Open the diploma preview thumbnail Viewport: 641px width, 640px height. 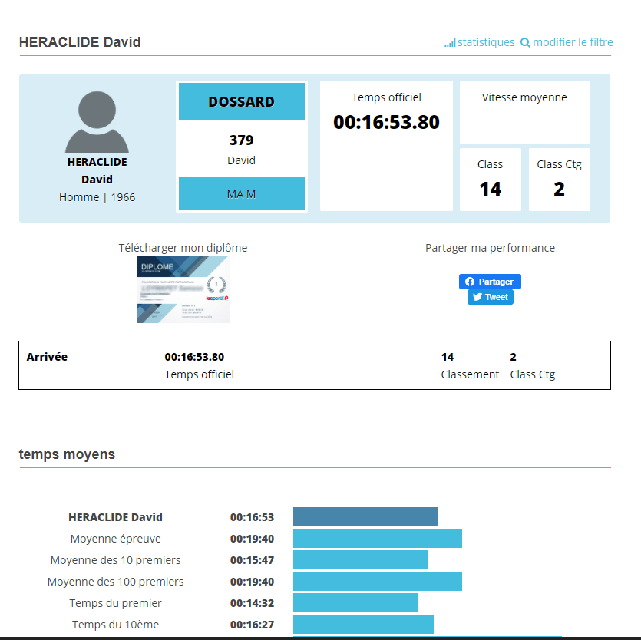click(x=183, y=289)
